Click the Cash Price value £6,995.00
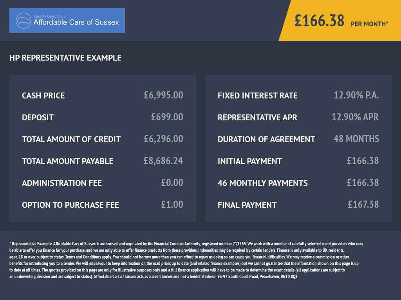 [163, 95]
